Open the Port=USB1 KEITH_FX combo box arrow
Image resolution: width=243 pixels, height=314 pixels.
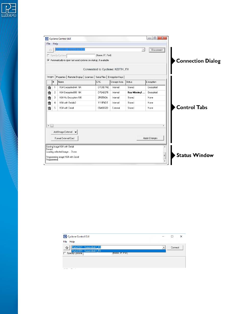[143, 50]
